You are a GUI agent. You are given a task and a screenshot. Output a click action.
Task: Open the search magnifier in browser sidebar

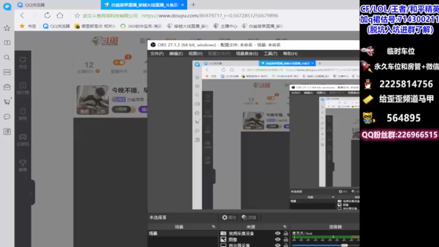(x=7, y=58)
